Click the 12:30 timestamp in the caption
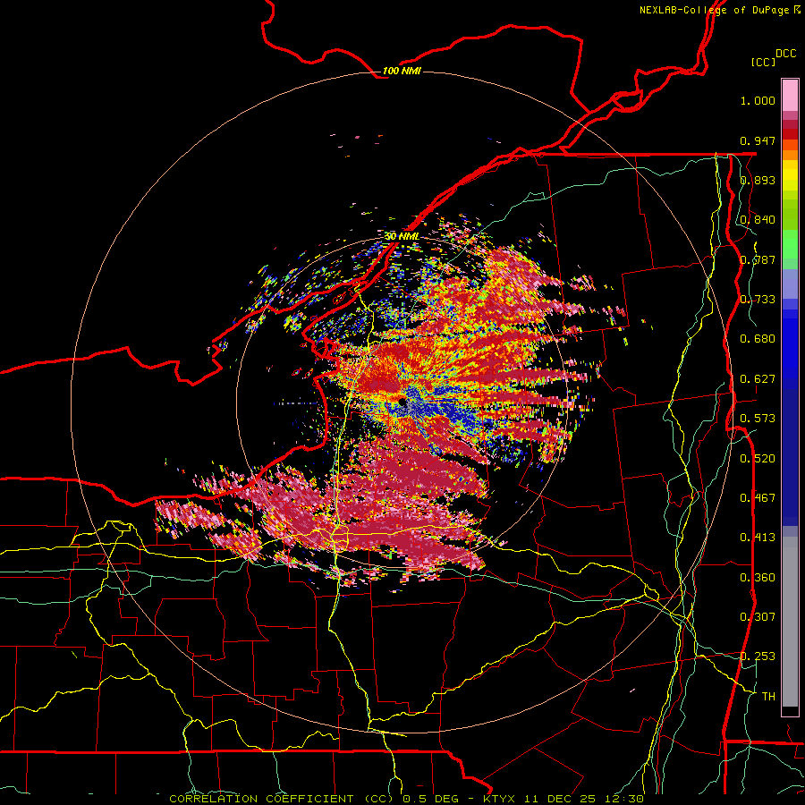 626,799
